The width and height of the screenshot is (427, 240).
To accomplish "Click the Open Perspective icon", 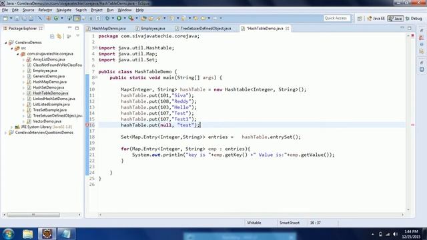I will click(x=360, y=18).
